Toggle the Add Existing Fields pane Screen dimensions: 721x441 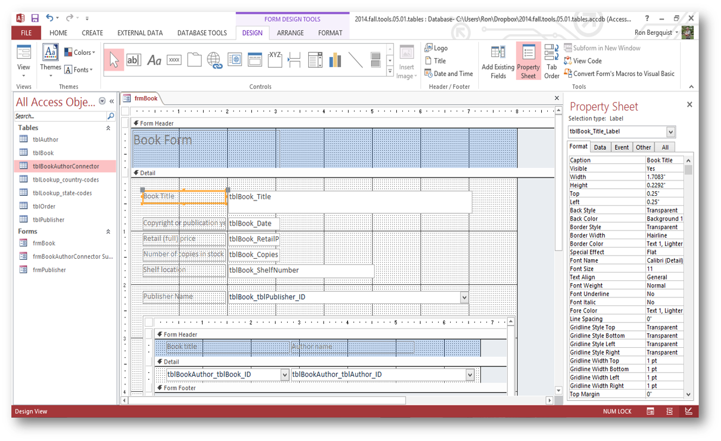coord(498,62)
